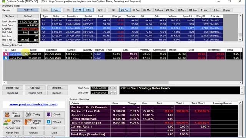Select the 14 May expiration tab

[x=159, y=10]
